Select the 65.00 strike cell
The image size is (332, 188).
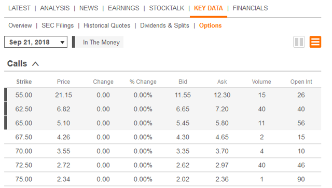[24, 123]
